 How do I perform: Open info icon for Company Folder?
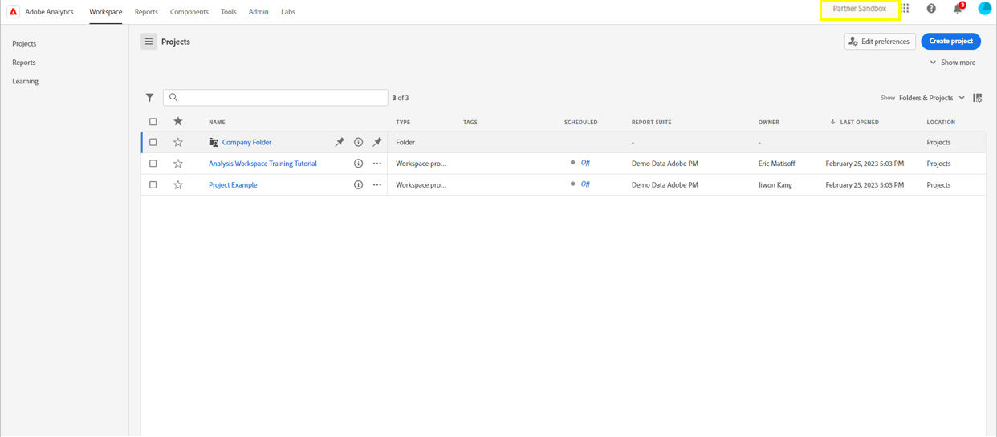click(x=358, y=142)
